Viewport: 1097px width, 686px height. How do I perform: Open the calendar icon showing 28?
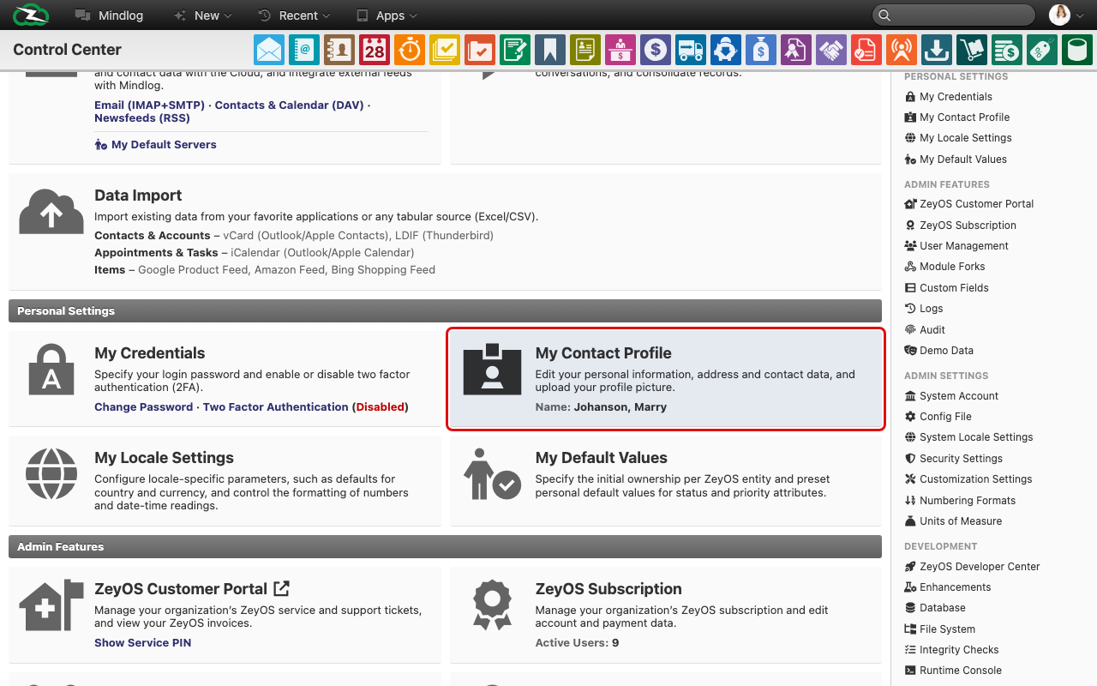coord(375,50)
